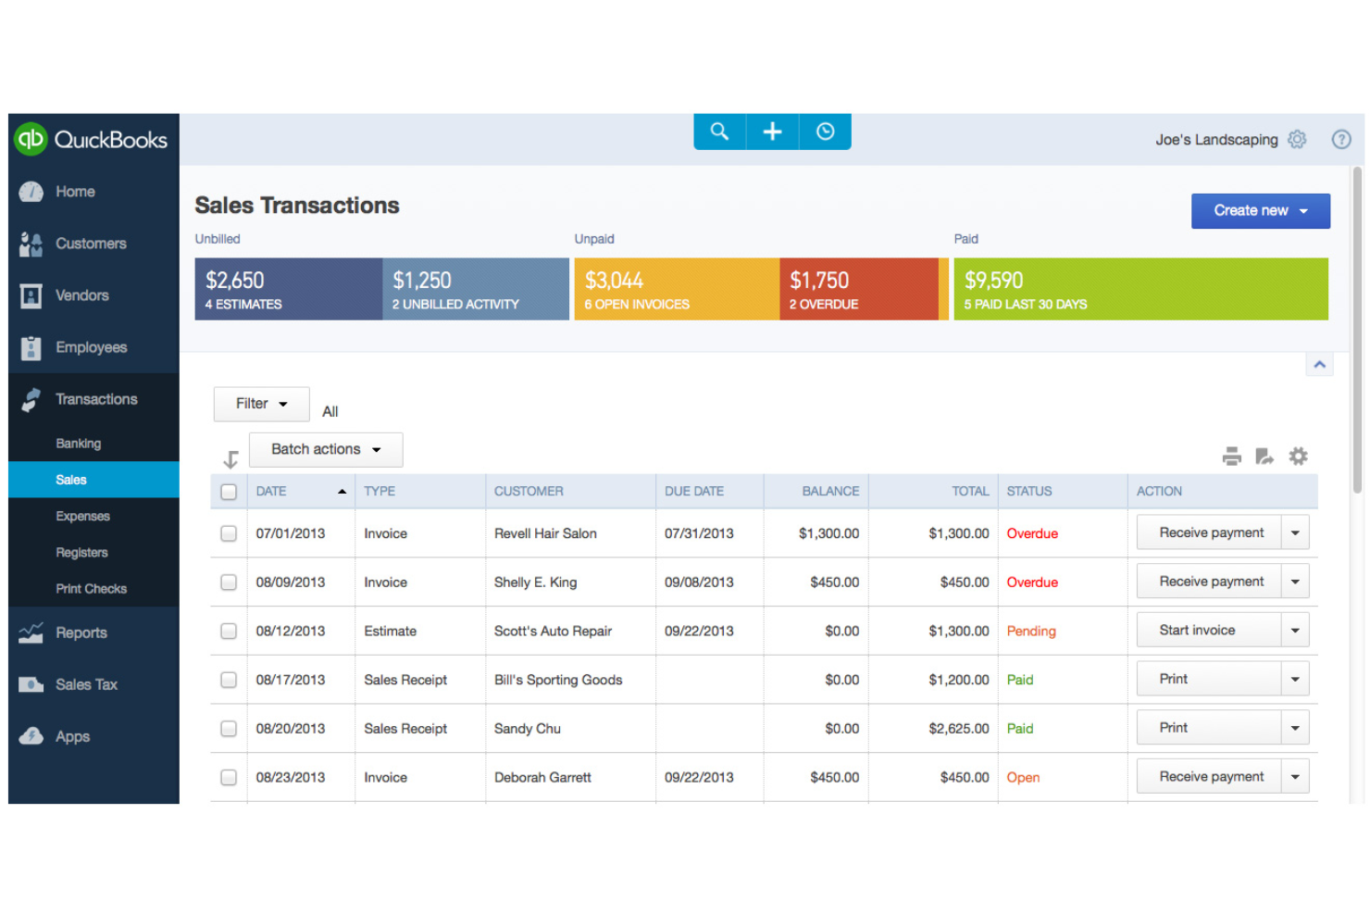This screenshot has height=914, width=1370.
Task: Open the Reports section in sidebar
Action: (x=81, y=632)
